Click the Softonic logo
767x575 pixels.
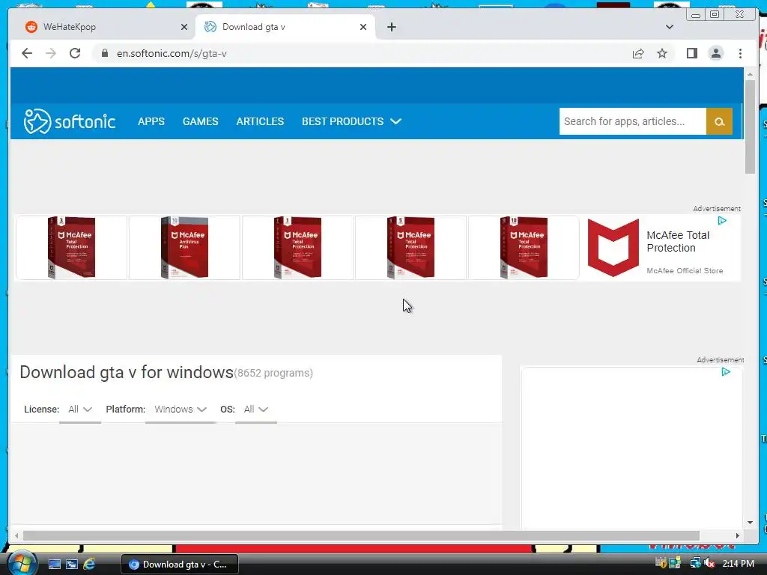(70, 121)
